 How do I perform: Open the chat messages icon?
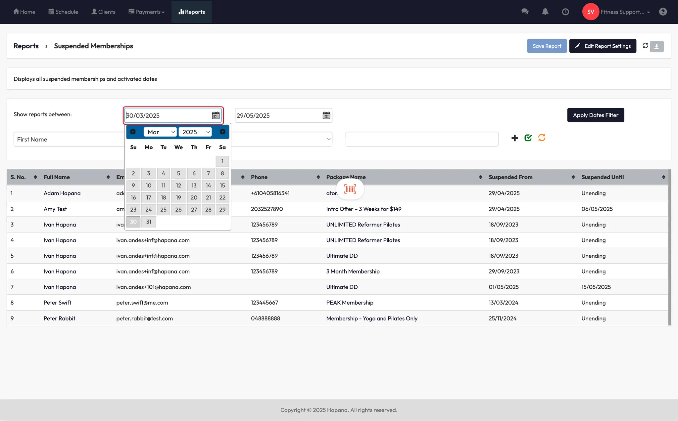click(525, 12)
